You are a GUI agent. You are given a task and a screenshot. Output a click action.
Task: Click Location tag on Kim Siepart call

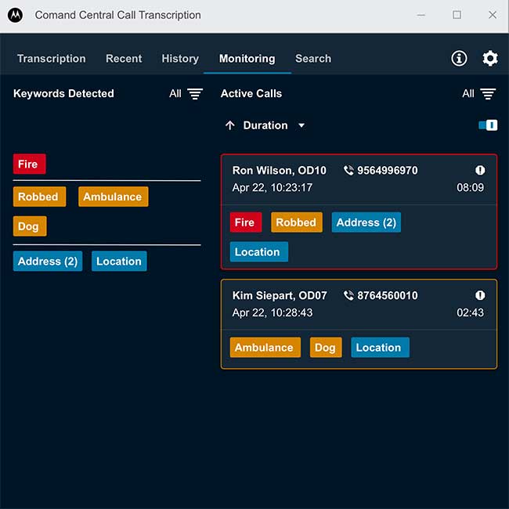380,348
